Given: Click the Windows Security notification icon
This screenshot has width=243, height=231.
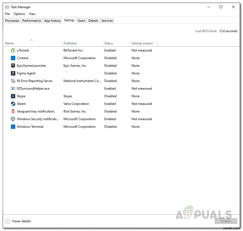Looking at the screenshot, I should pyautogui.click(x=13, y=119).
